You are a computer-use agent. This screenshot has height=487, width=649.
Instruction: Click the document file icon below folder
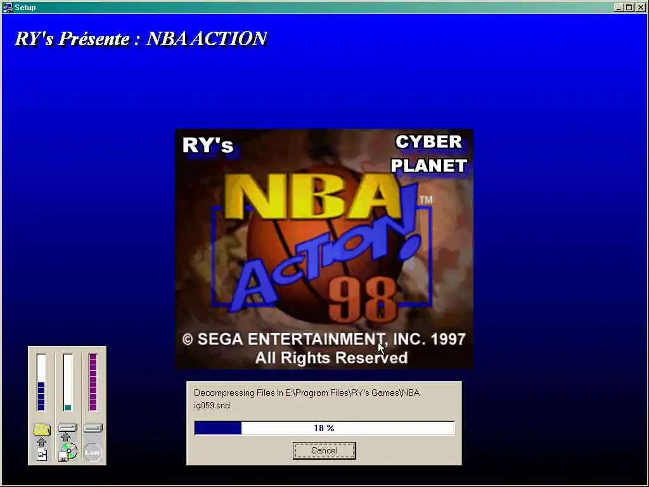point(42,454)
